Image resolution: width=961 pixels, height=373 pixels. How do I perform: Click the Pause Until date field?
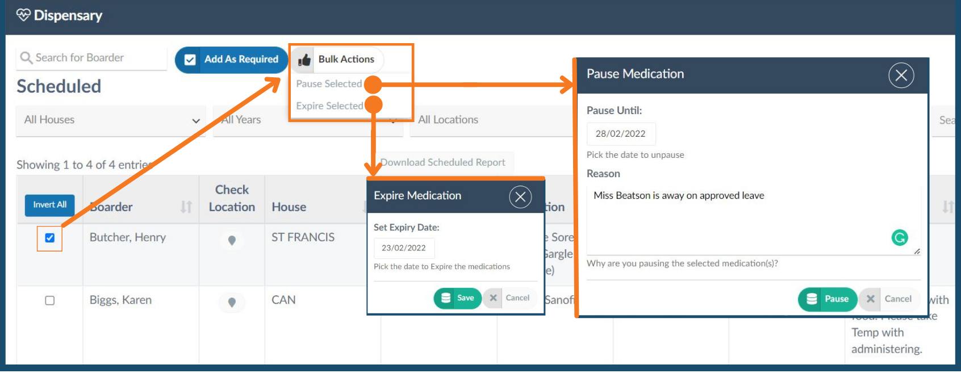[621, 134]
